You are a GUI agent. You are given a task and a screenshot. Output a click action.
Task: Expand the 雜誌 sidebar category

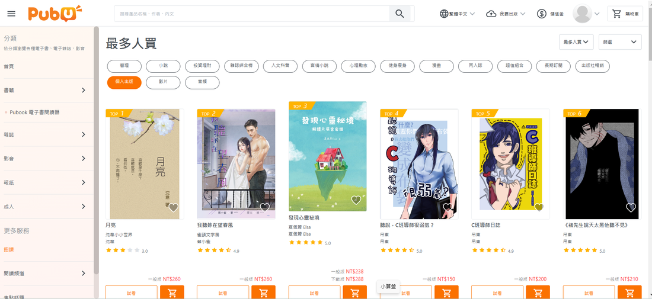[83, 134]
